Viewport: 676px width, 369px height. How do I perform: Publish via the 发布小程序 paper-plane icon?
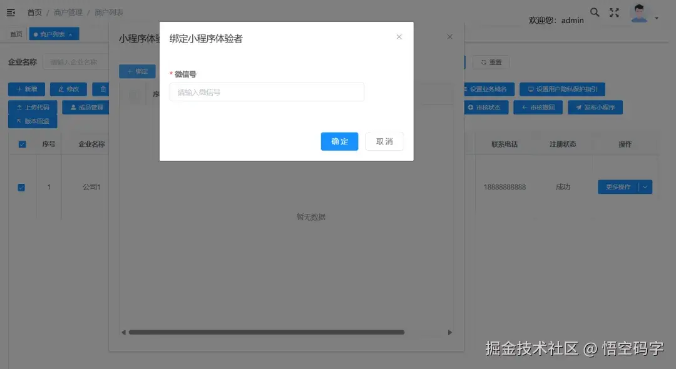595,107
